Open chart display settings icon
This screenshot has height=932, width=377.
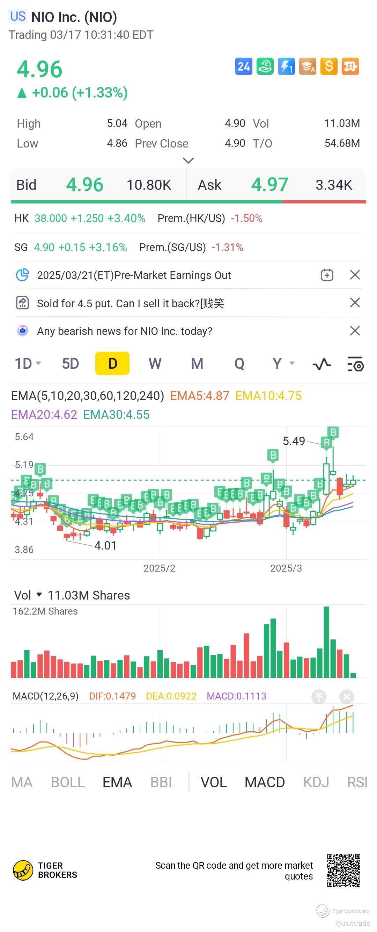[355, 364]
